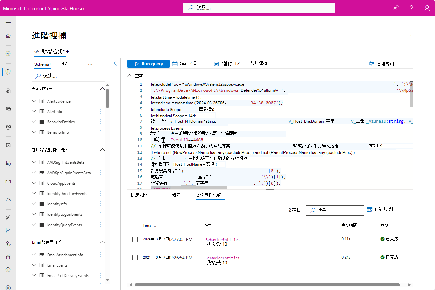Open the Help question mark icon
This screenshot has height=290, width=435.
tap(412, 8)
